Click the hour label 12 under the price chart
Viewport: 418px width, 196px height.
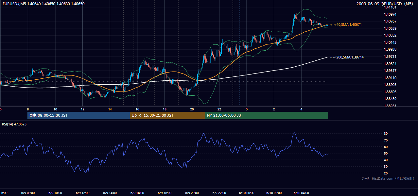(x=83, y=109)
